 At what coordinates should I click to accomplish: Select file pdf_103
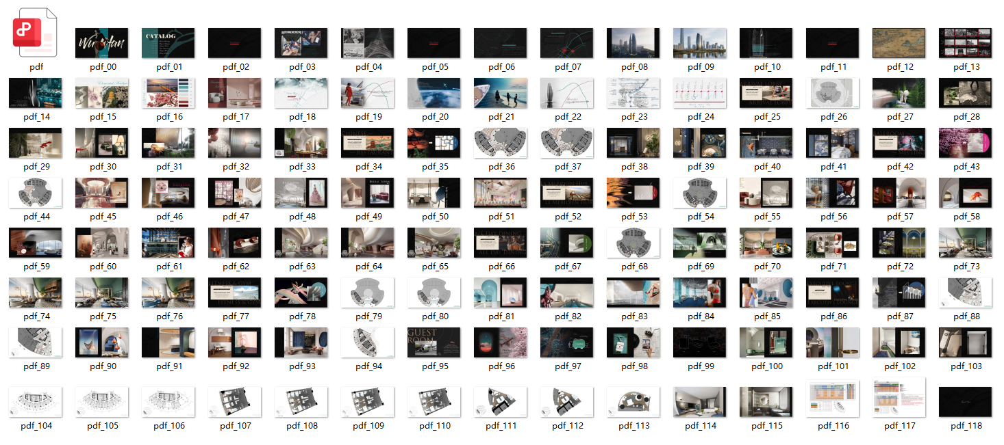[x=966, y=342]
